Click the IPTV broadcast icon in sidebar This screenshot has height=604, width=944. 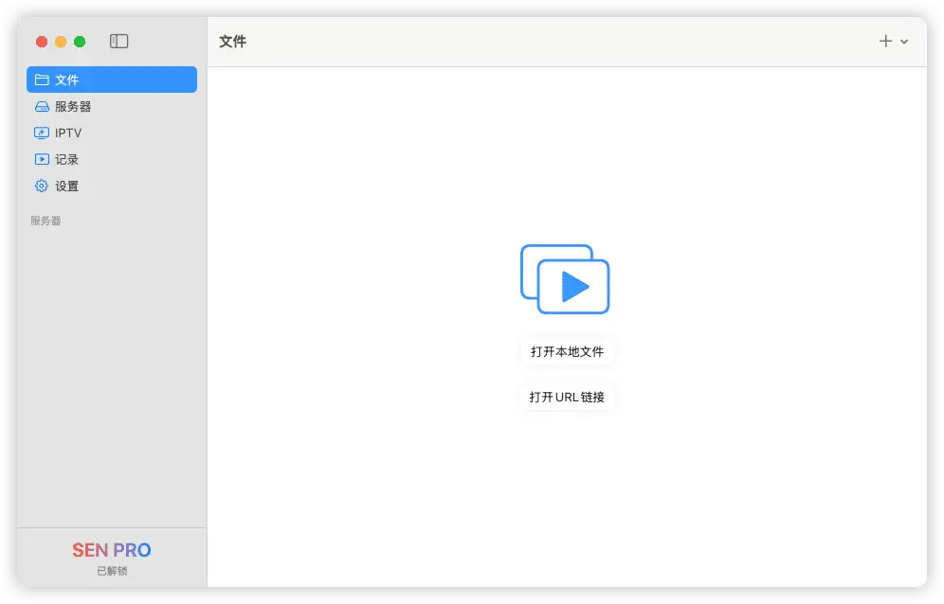[43, 133]
